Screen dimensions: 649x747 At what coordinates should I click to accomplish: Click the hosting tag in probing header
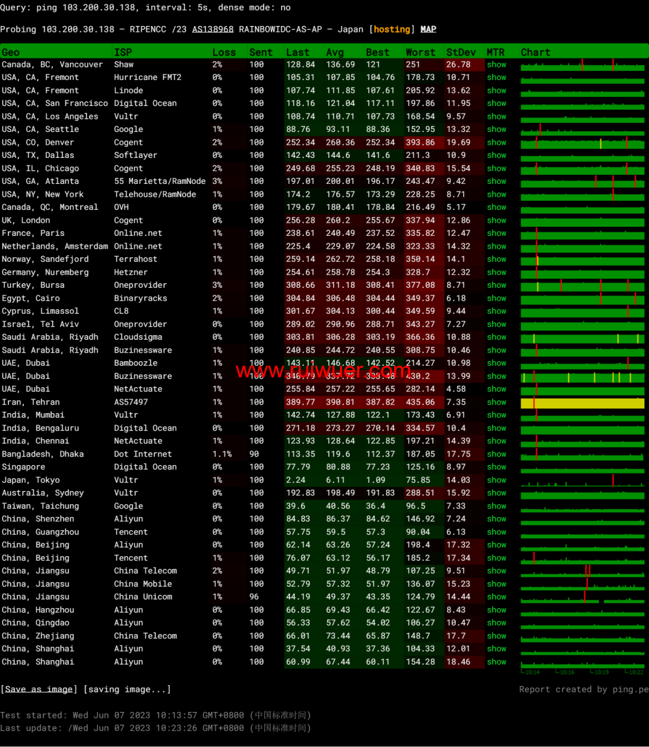pos(392,29)
